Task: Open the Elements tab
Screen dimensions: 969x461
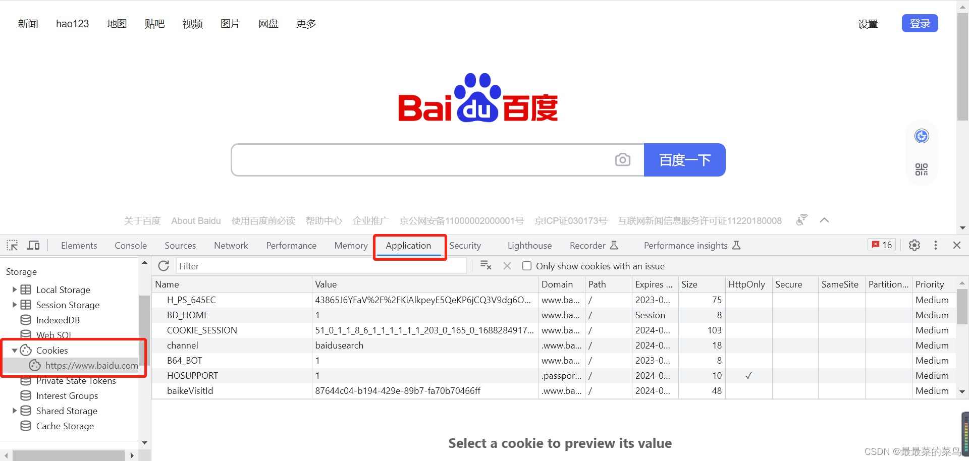Action: tap(79, 246)
